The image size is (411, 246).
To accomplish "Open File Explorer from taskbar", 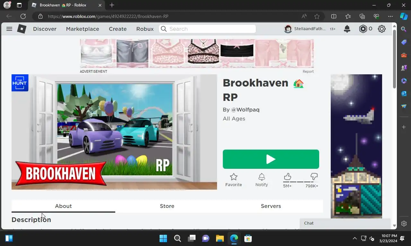I will (220, 239).
